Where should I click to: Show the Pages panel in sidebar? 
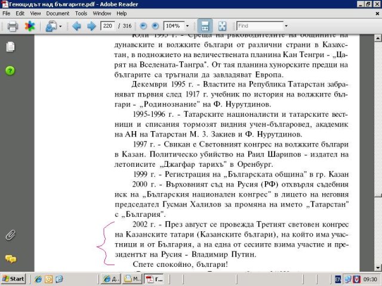pos(10,46)
